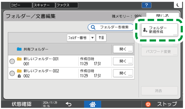185x109 pixels.
Task: Click folder name 新しいフォルダー 002
Action: pyautogui.click(x=41, y=71)
